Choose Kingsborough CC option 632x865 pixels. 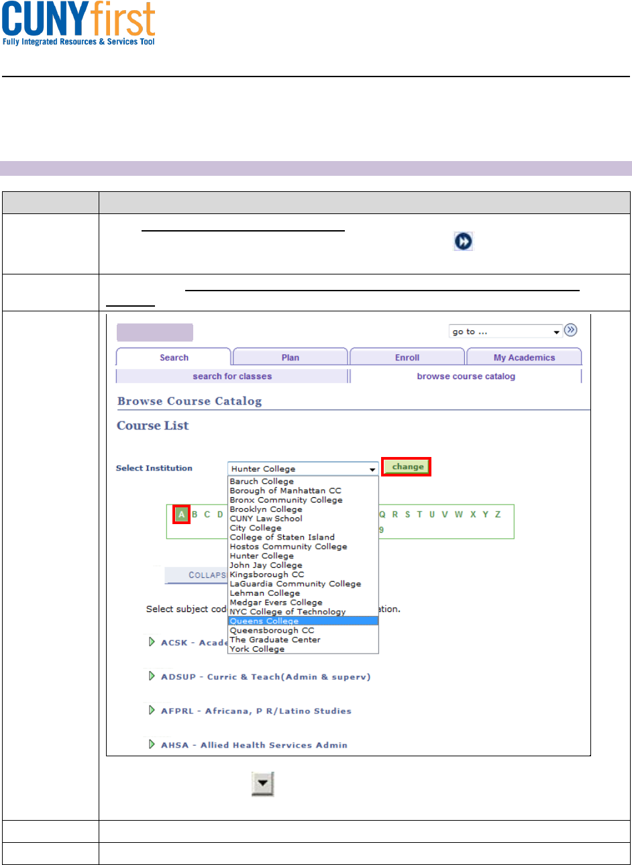click(x=303, y=574)
